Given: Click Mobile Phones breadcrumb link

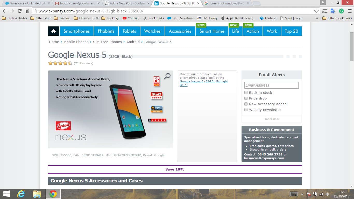Looking at the screenshot, I should 76,42.
